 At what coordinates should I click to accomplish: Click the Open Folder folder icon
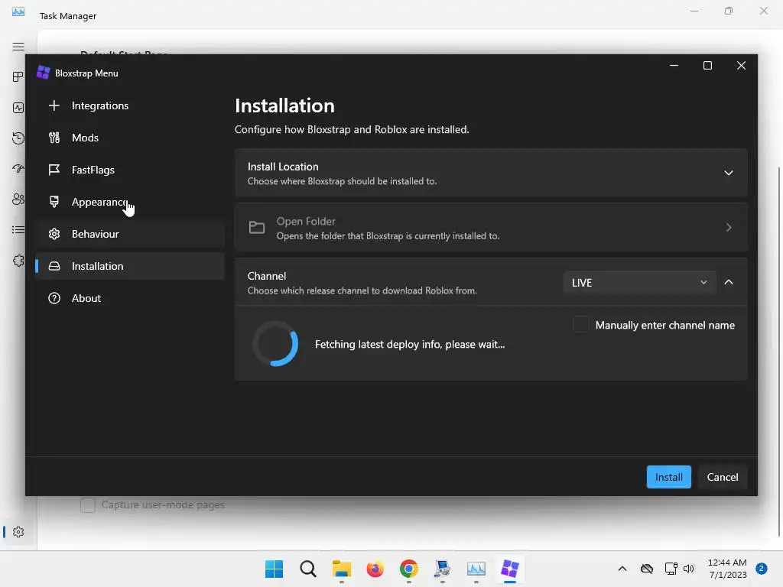coord(257,228)
